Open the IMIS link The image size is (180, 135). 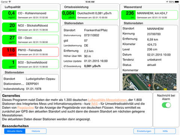(94, 104)
